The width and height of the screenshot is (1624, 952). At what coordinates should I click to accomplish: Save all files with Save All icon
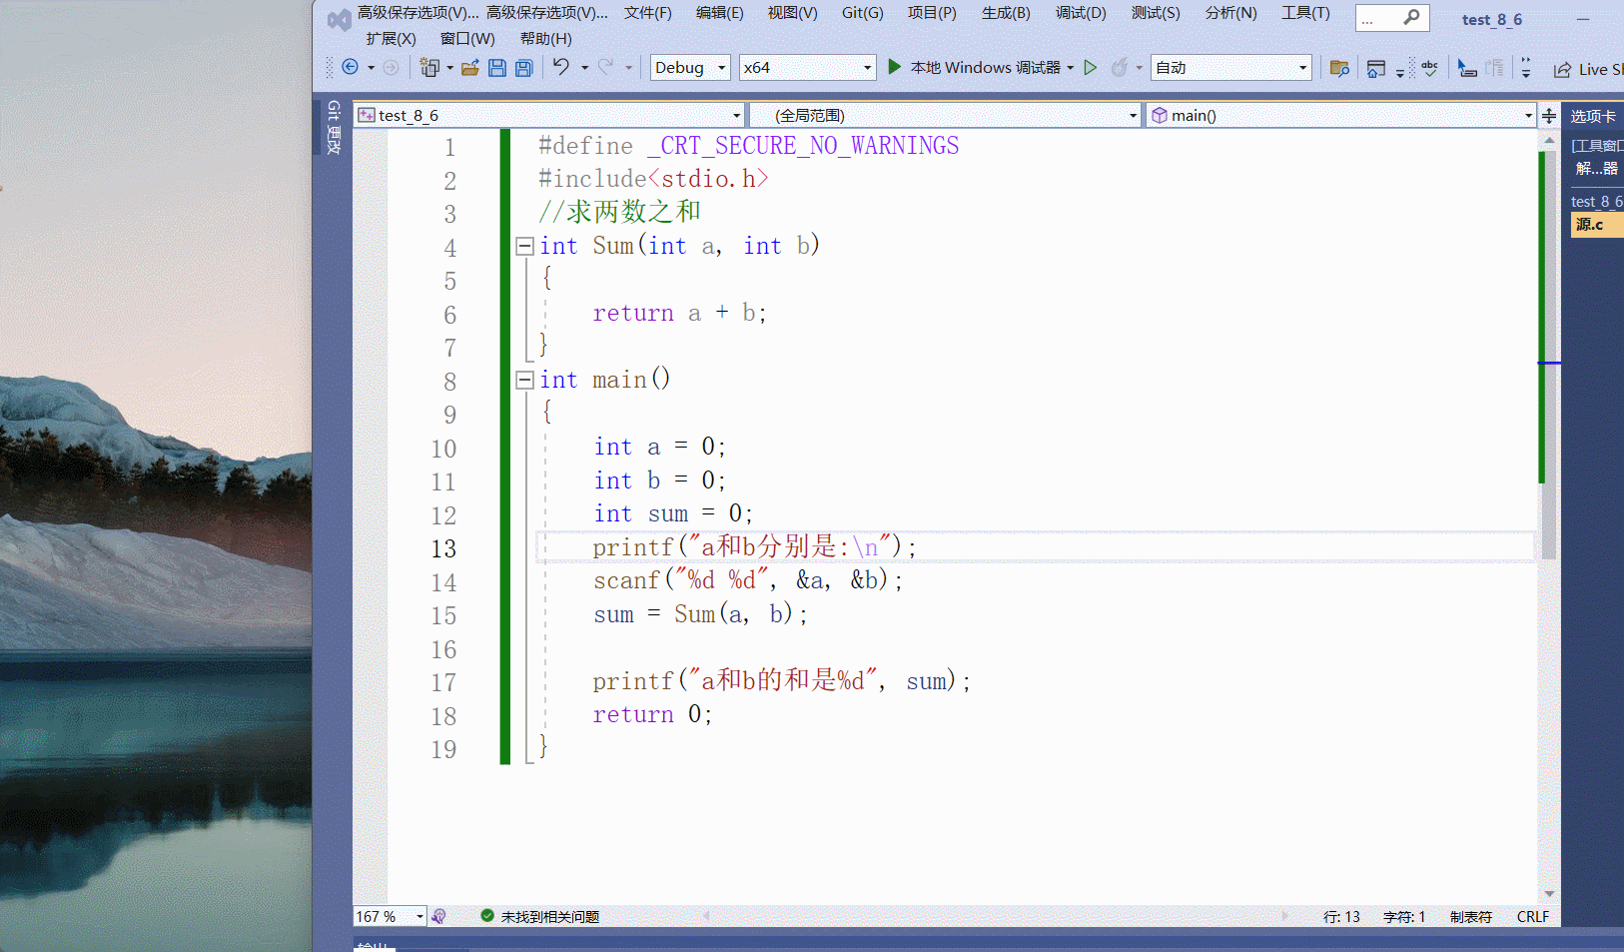[523, 67]
